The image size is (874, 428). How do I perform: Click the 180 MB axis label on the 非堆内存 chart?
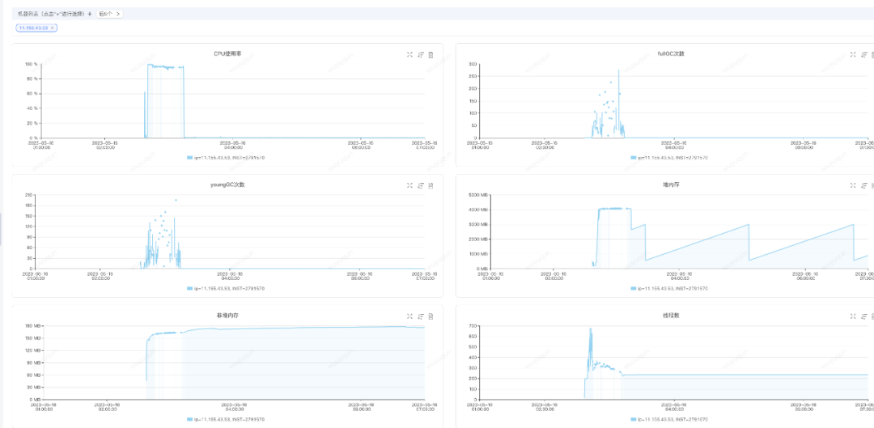(32, 326)
